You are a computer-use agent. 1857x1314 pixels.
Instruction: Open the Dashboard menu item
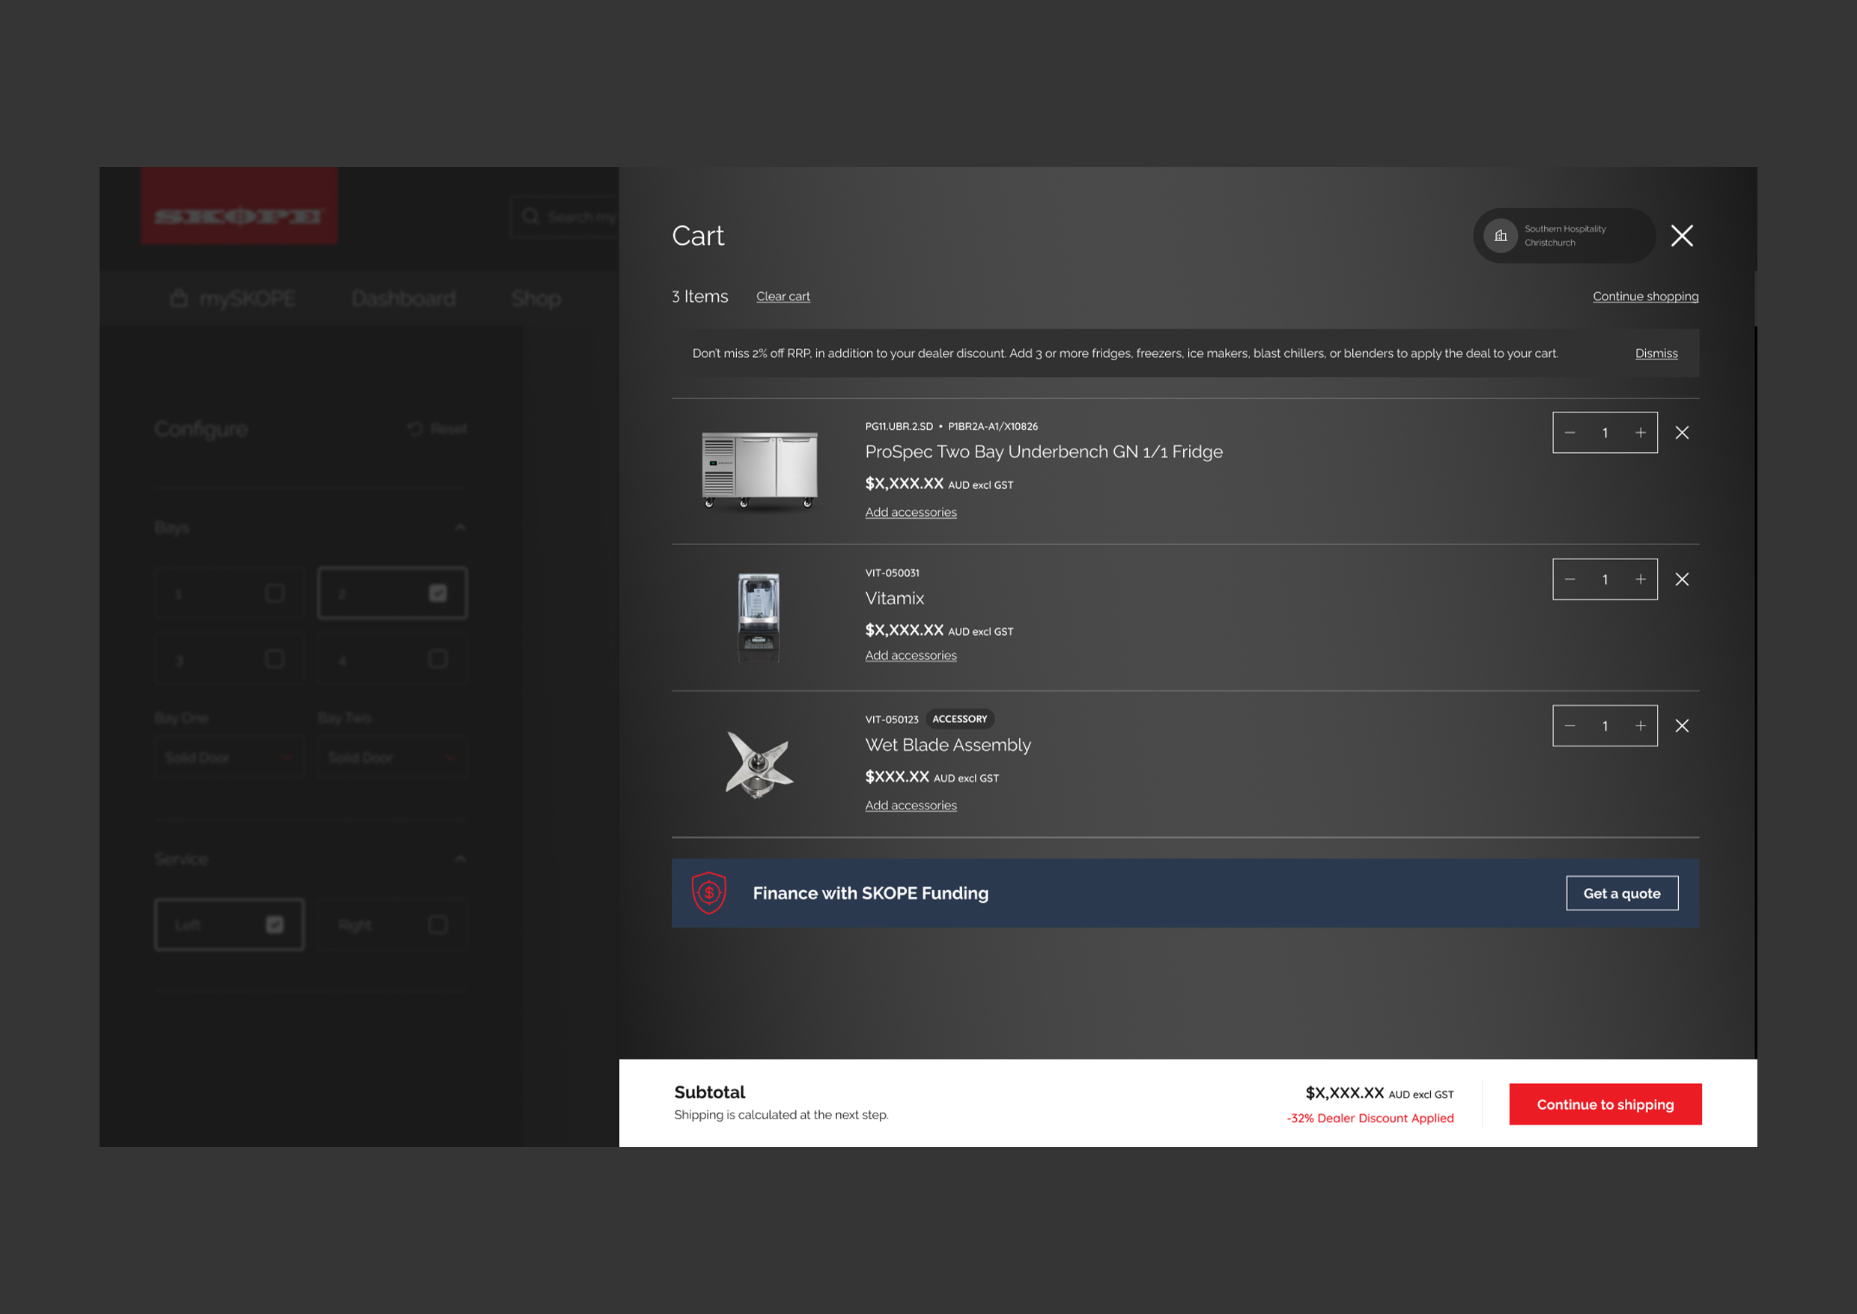[x=403, y=299]
